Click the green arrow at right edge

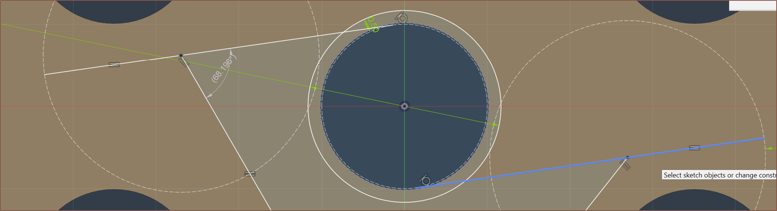click(769, 148)
